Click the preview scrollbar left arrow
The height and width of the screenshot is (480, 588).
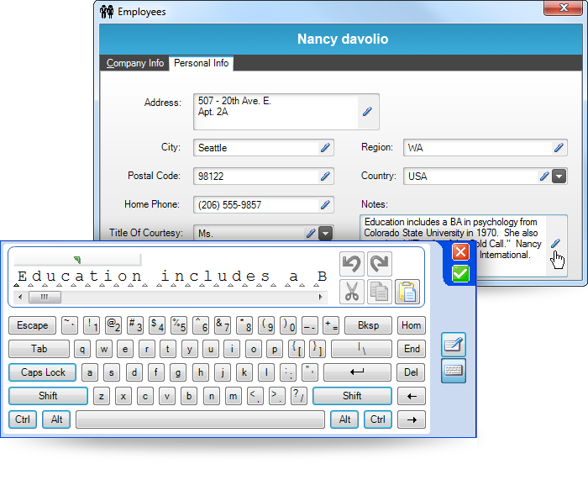click(x=20, y=298)
